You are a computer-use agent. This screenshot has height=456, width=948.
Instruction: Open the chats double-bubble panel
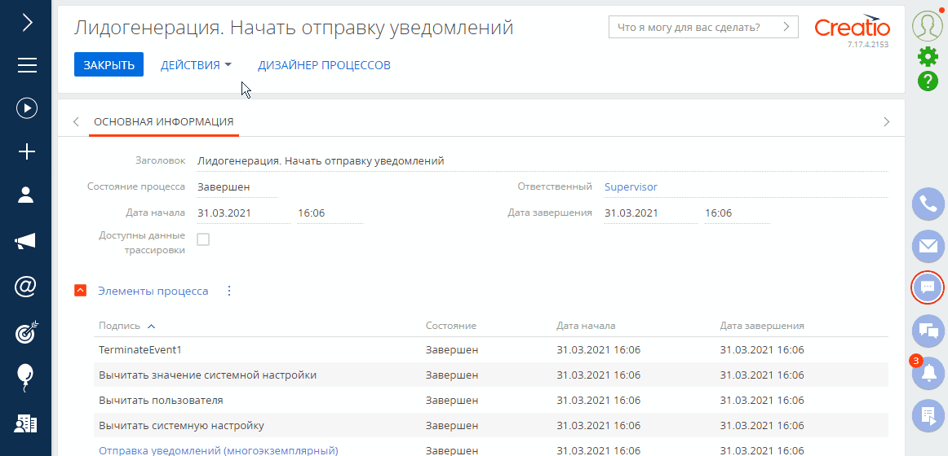point(928,330)
